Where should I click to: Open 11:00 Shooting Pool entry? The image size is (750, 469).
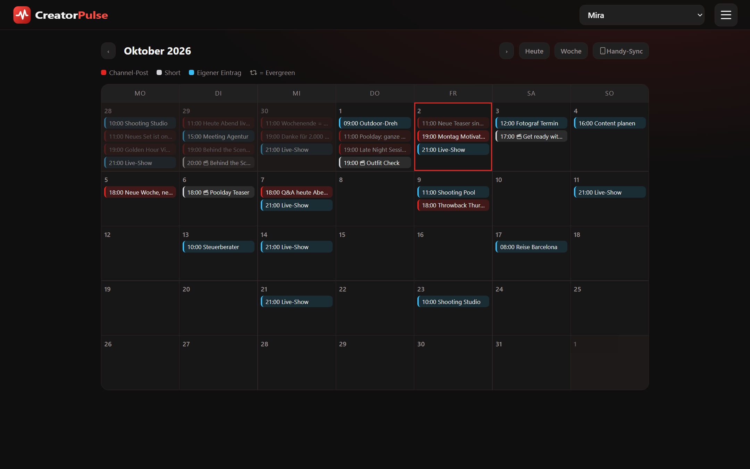(453, 192)
